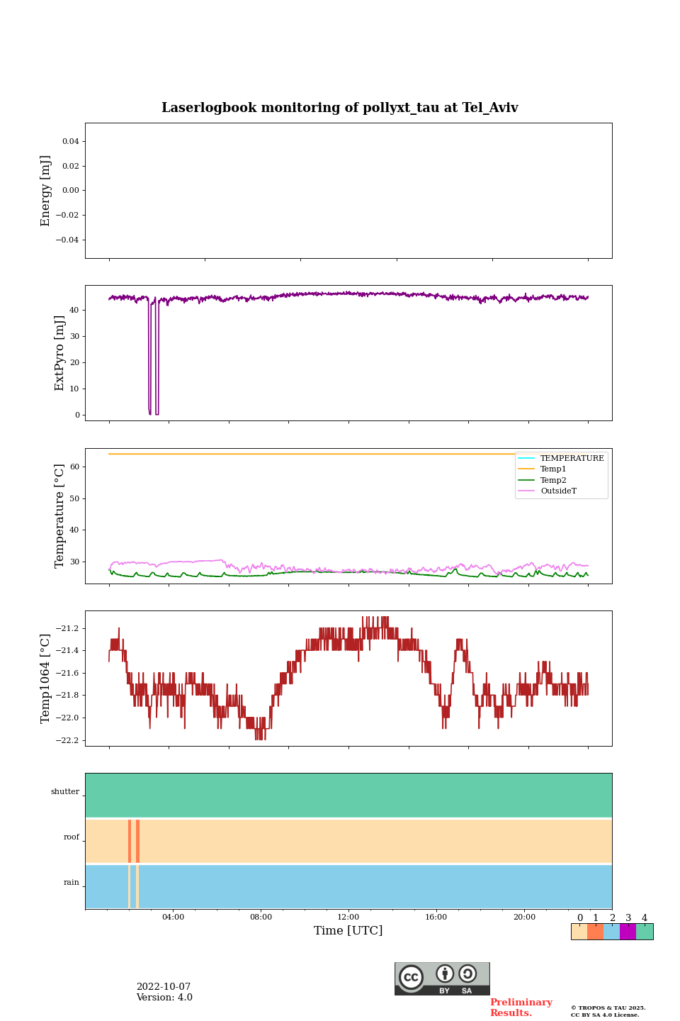Click the Preliminary Results red text

tap(521, 1008)
